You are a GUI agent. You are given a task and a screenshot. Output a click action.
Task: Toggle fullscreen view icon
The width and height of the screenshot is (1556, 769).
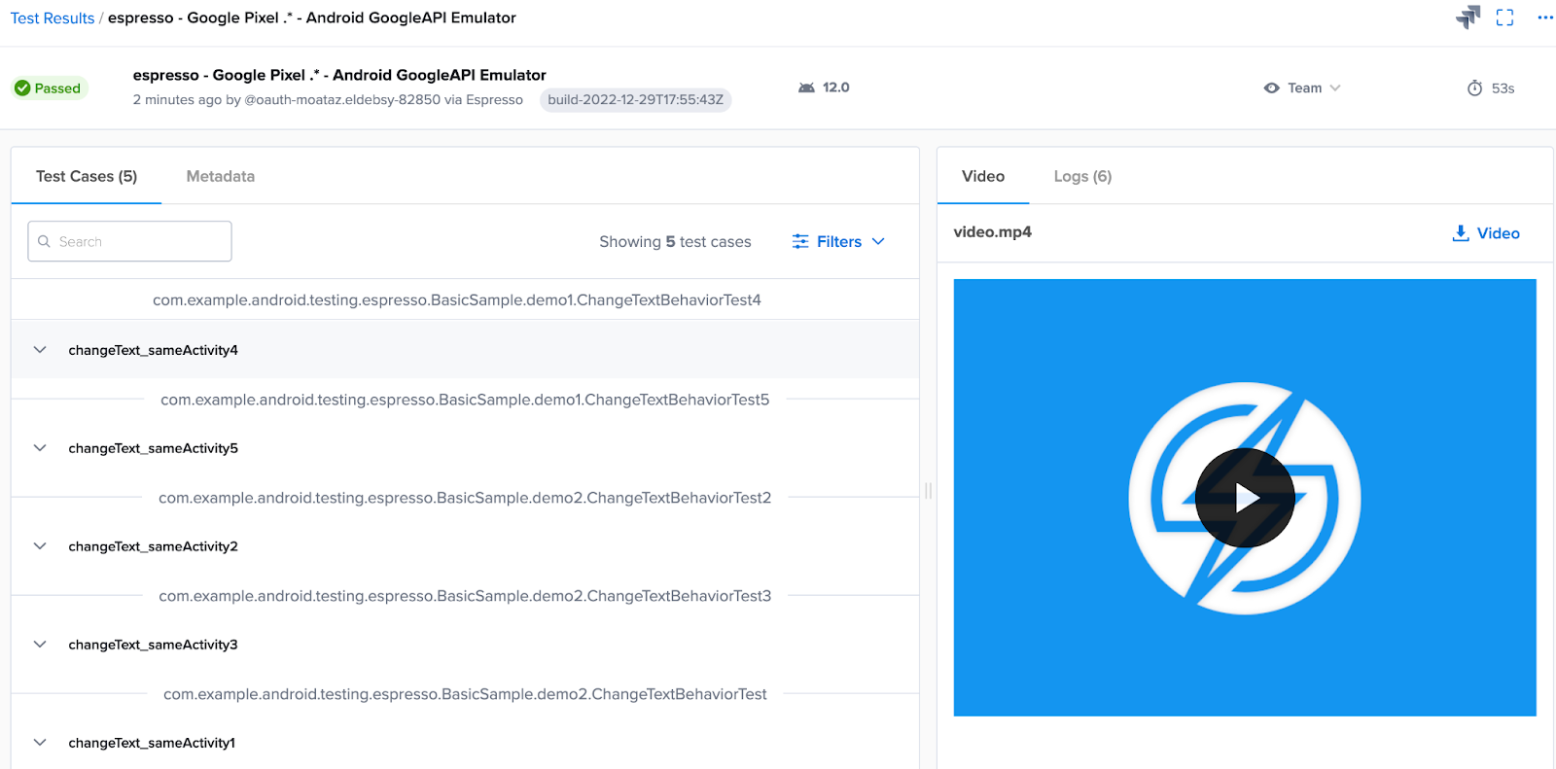point(1504,17)
